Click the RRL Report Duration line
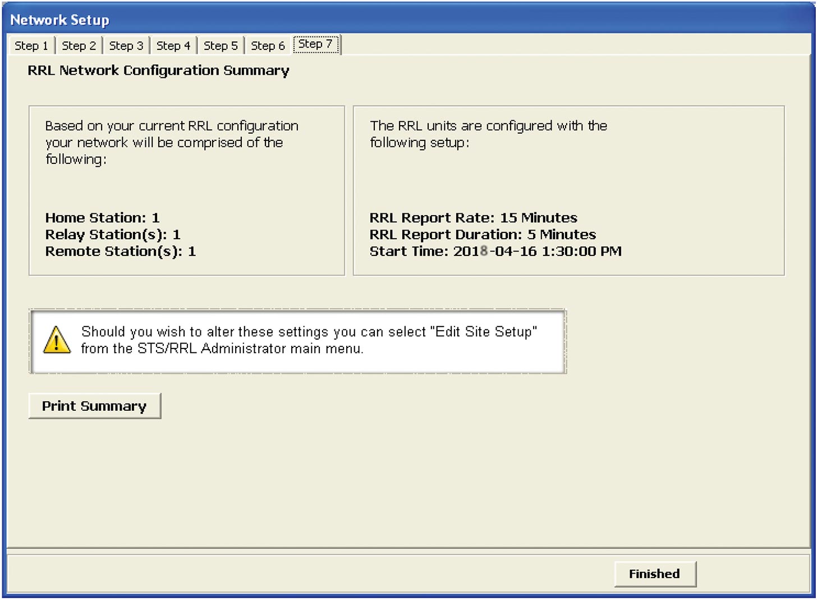The width and height of the screenshot is (817, 600). click(483, 235)
